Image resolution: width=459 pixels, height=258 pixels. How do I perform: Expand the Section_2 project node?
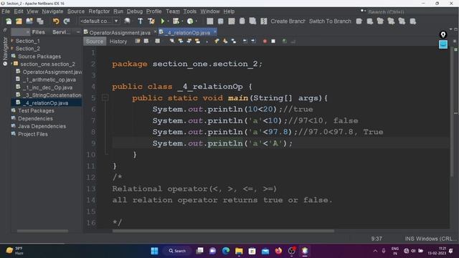pos(12,48)
